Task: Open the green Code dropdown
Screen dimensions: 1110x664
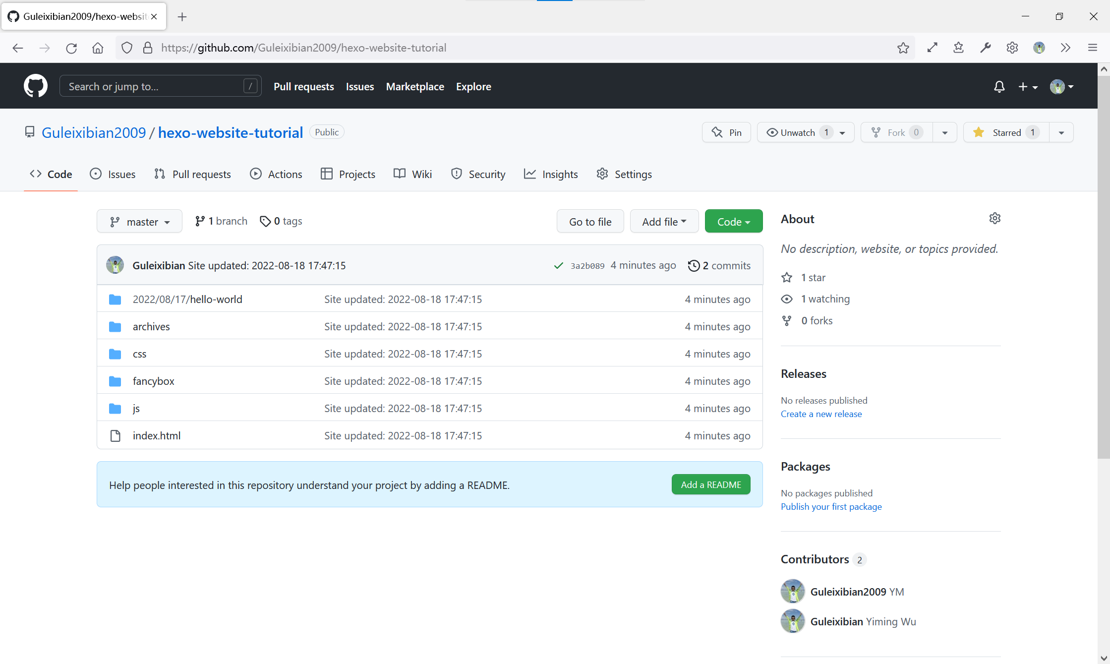Action: [x=733, y=222]
